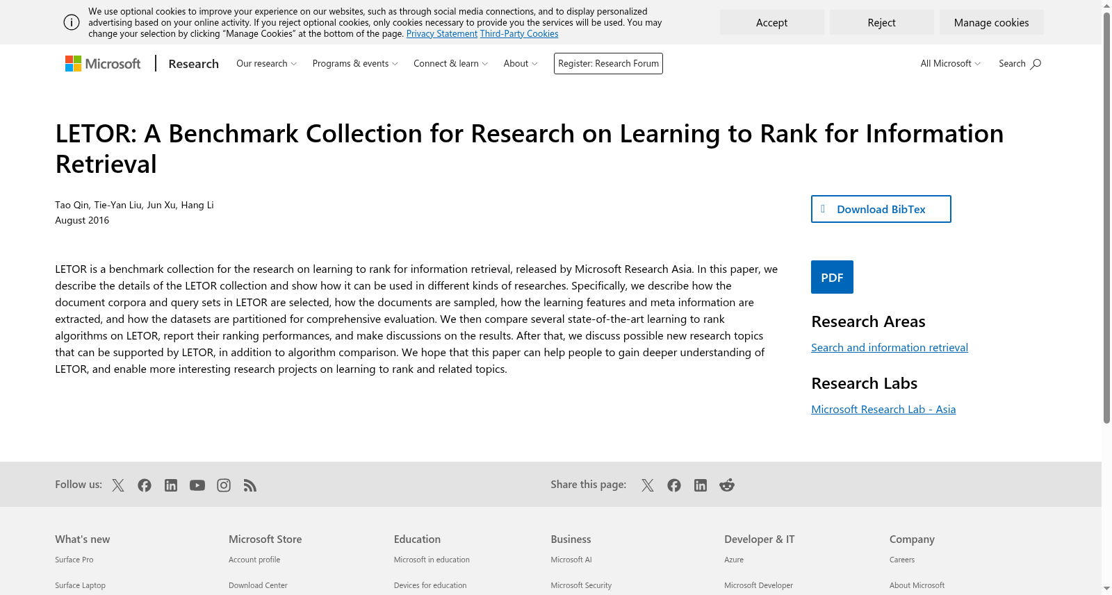Viewport: 1112px width, 595px height.
Task: Open the All Microsoft dropdown
Action: click(x=951, y=64)
